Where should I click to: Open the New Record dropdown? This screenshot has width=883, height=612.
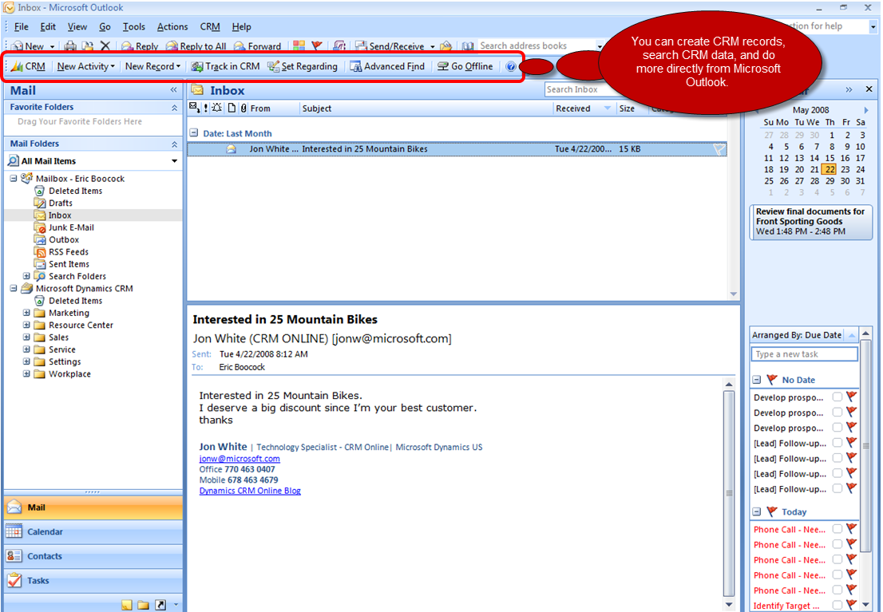152,66
